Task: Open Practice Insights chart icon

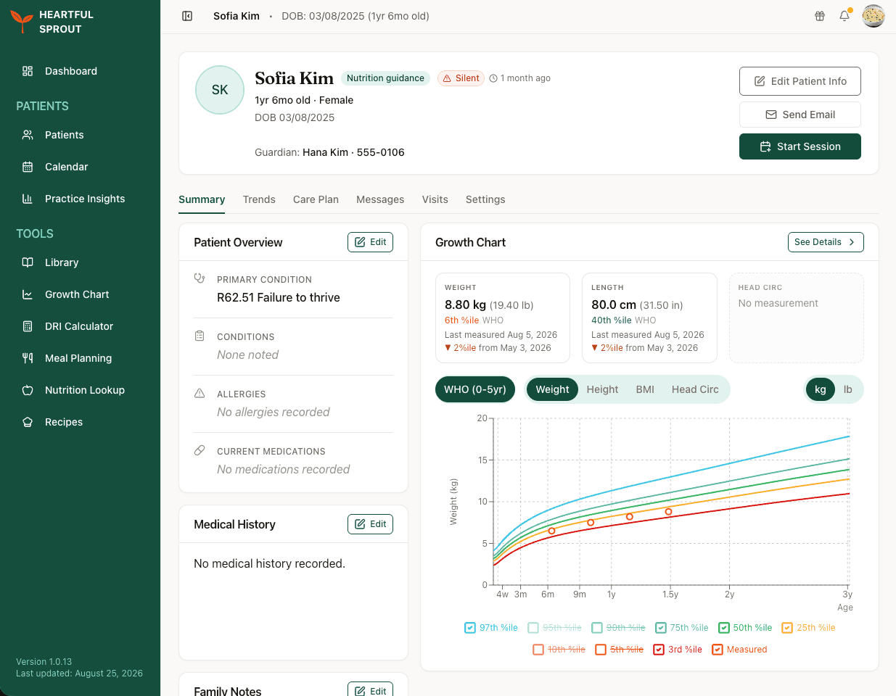Action: (x=28, y=199)
